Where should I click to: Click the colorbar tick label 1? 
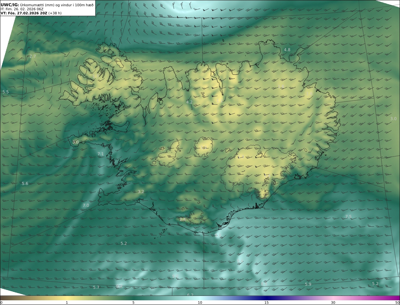point(67,303)
